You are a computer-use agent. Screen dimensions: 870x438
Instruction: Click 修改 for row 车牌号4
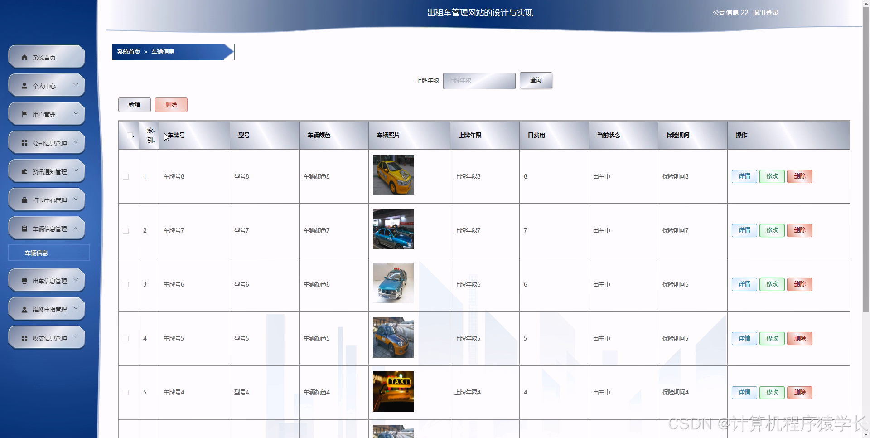772,392
